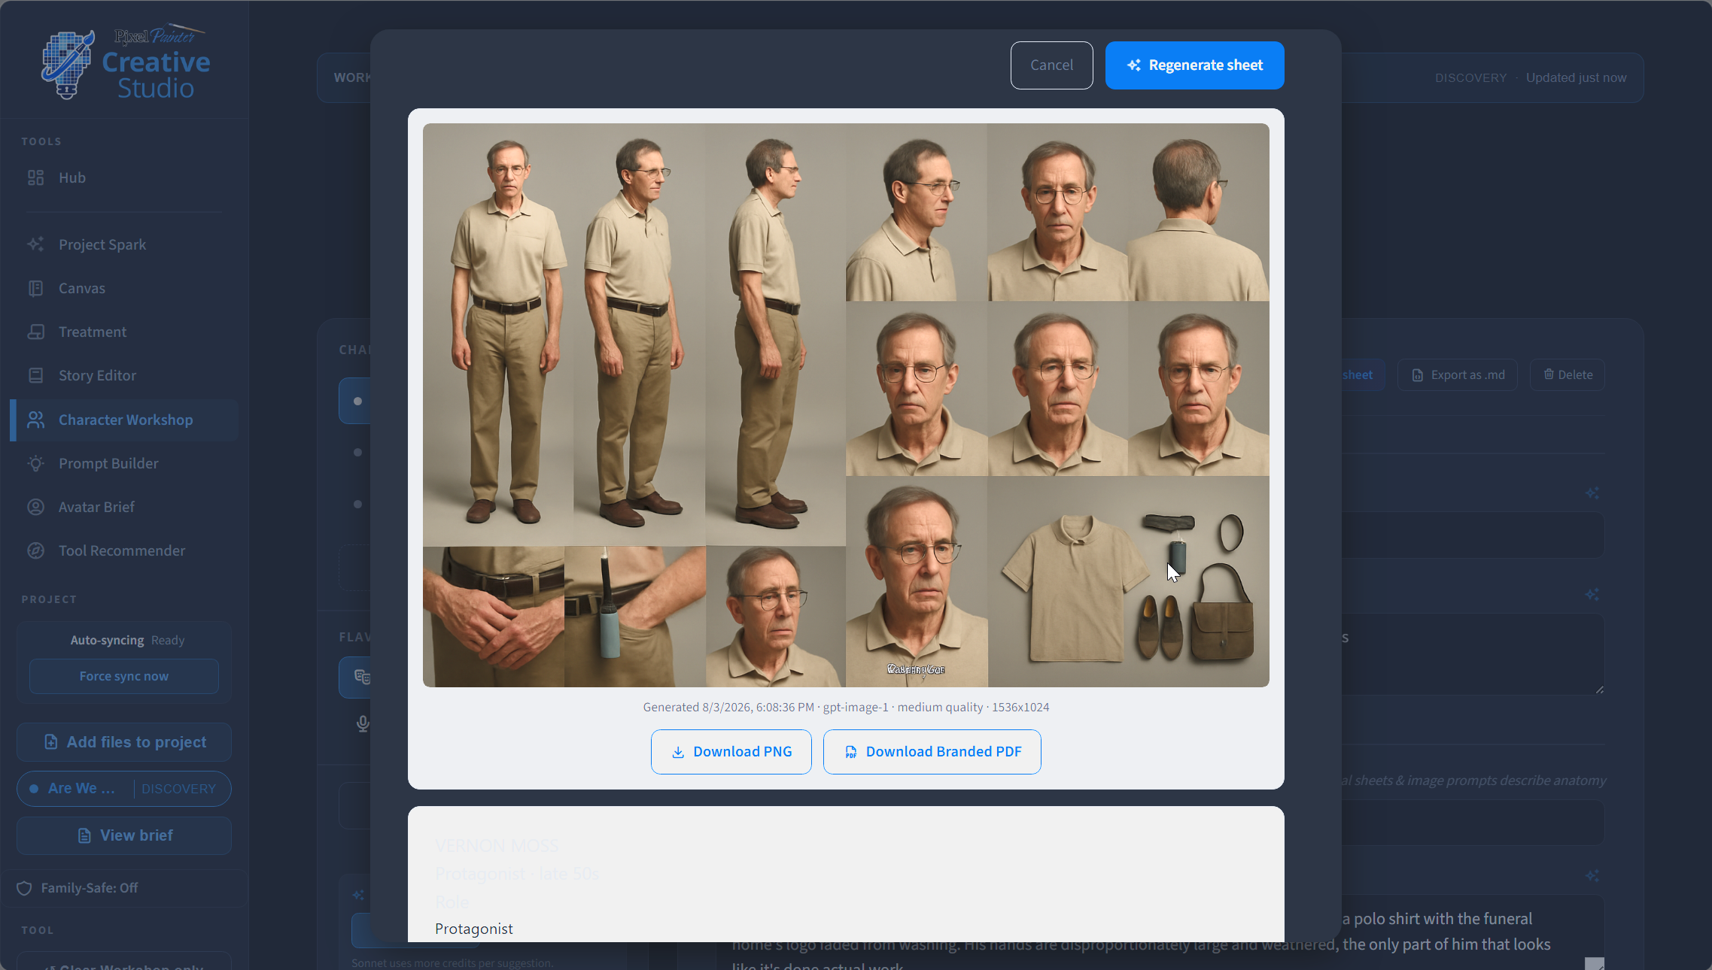Screen dimensions: 1712x970
Task: Click the 'TOOLS' sidebar heading
Action: (41, 141)
